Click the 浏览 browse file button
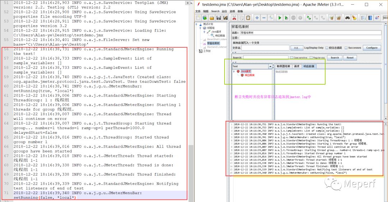Image resolution: width=388 pixels, height=202 pixels. click(x=296, y=48)
